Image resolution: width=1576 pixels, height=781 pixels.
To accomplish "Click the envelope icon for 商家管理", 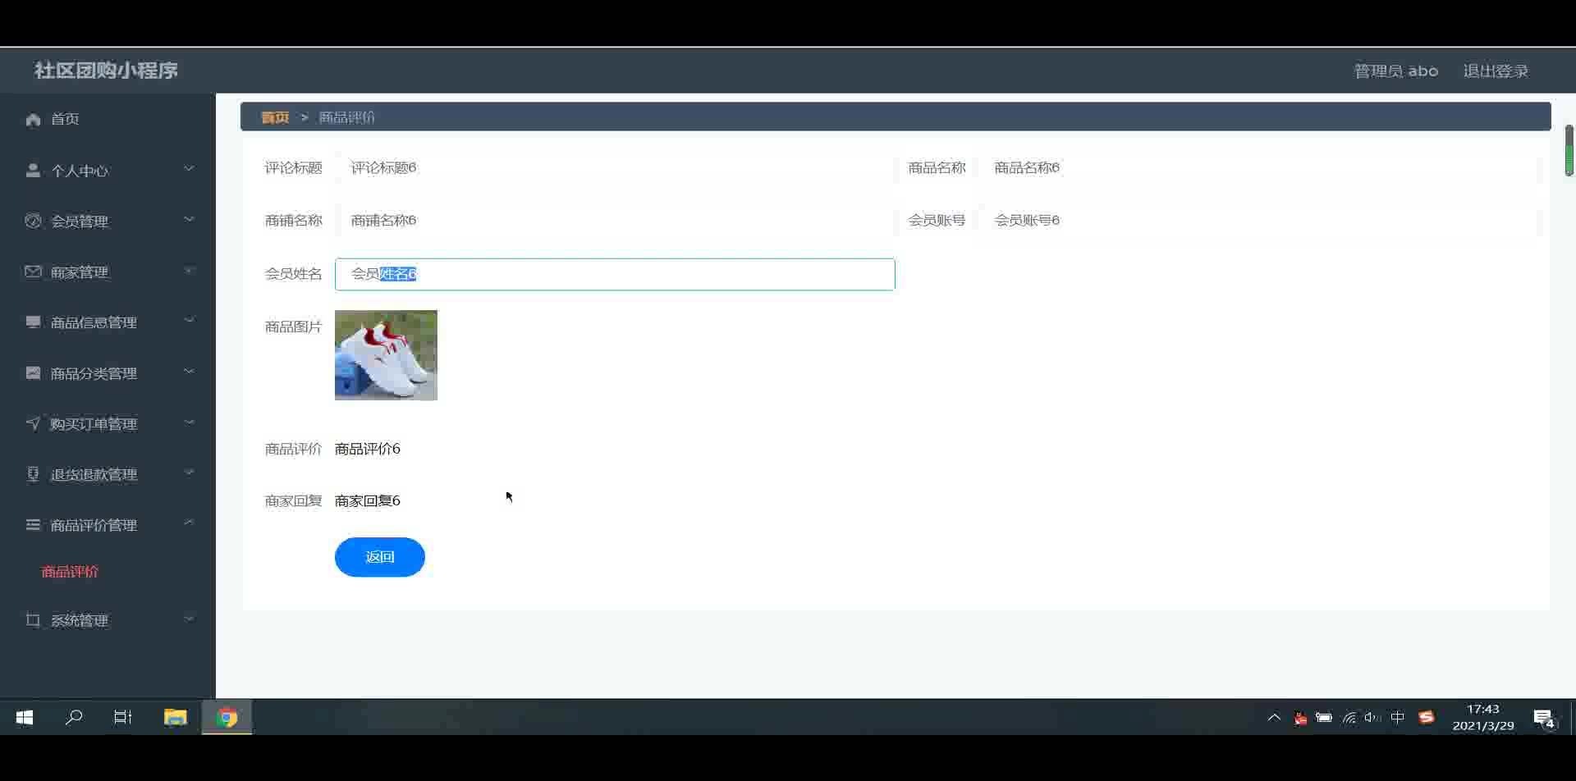I will click(x=33, y=272).
